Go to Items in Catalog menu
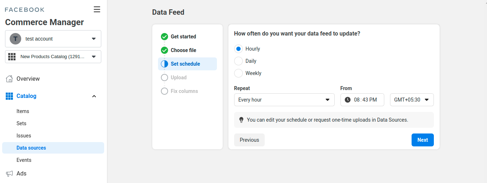Image resolution: width=487 pixels, height=183 pixels. pos(23,111)
